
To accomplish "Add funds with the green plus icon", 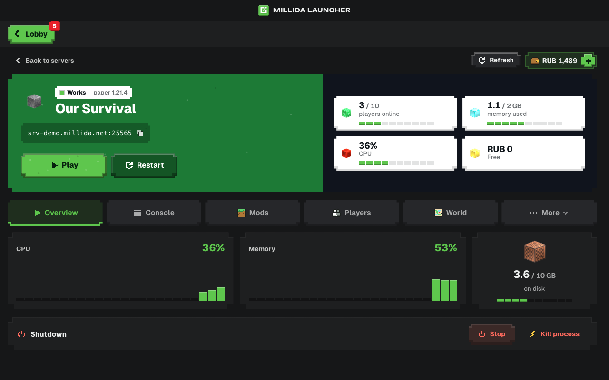I will point(589,61).
